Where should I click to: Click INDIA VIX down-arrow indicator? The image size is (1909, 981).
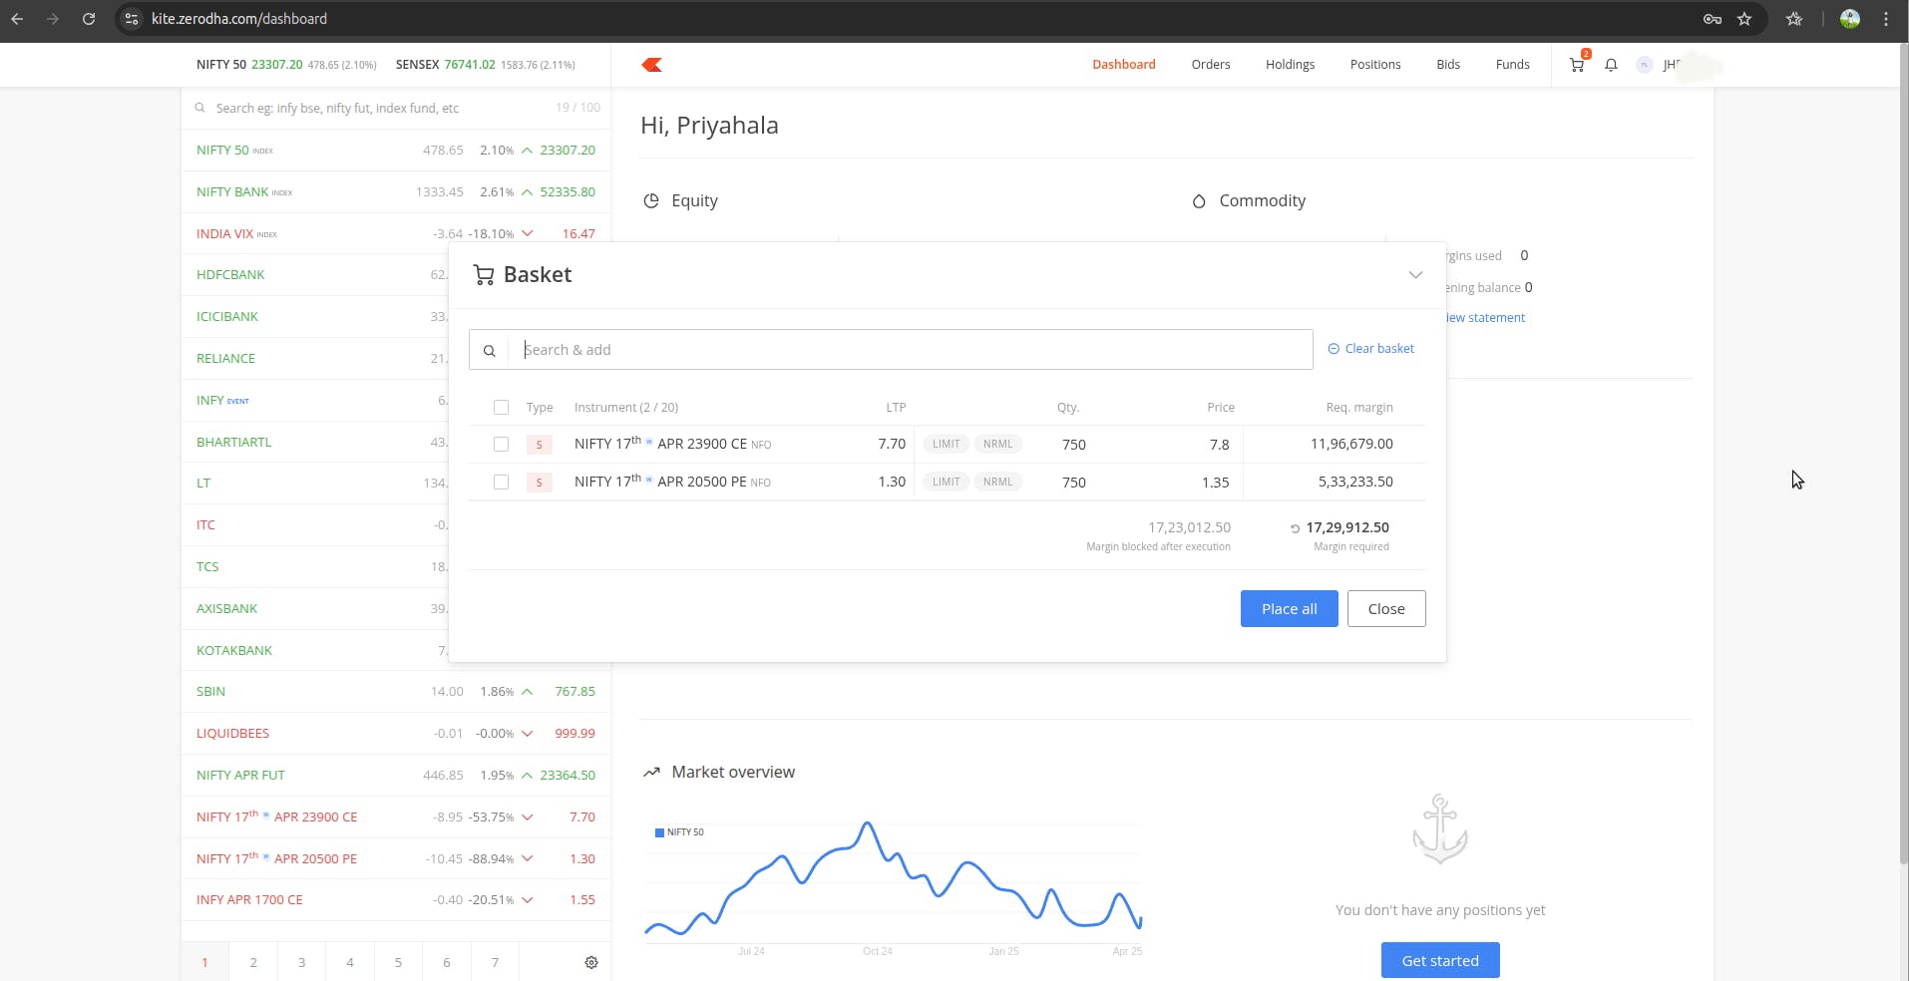point(527,233)
